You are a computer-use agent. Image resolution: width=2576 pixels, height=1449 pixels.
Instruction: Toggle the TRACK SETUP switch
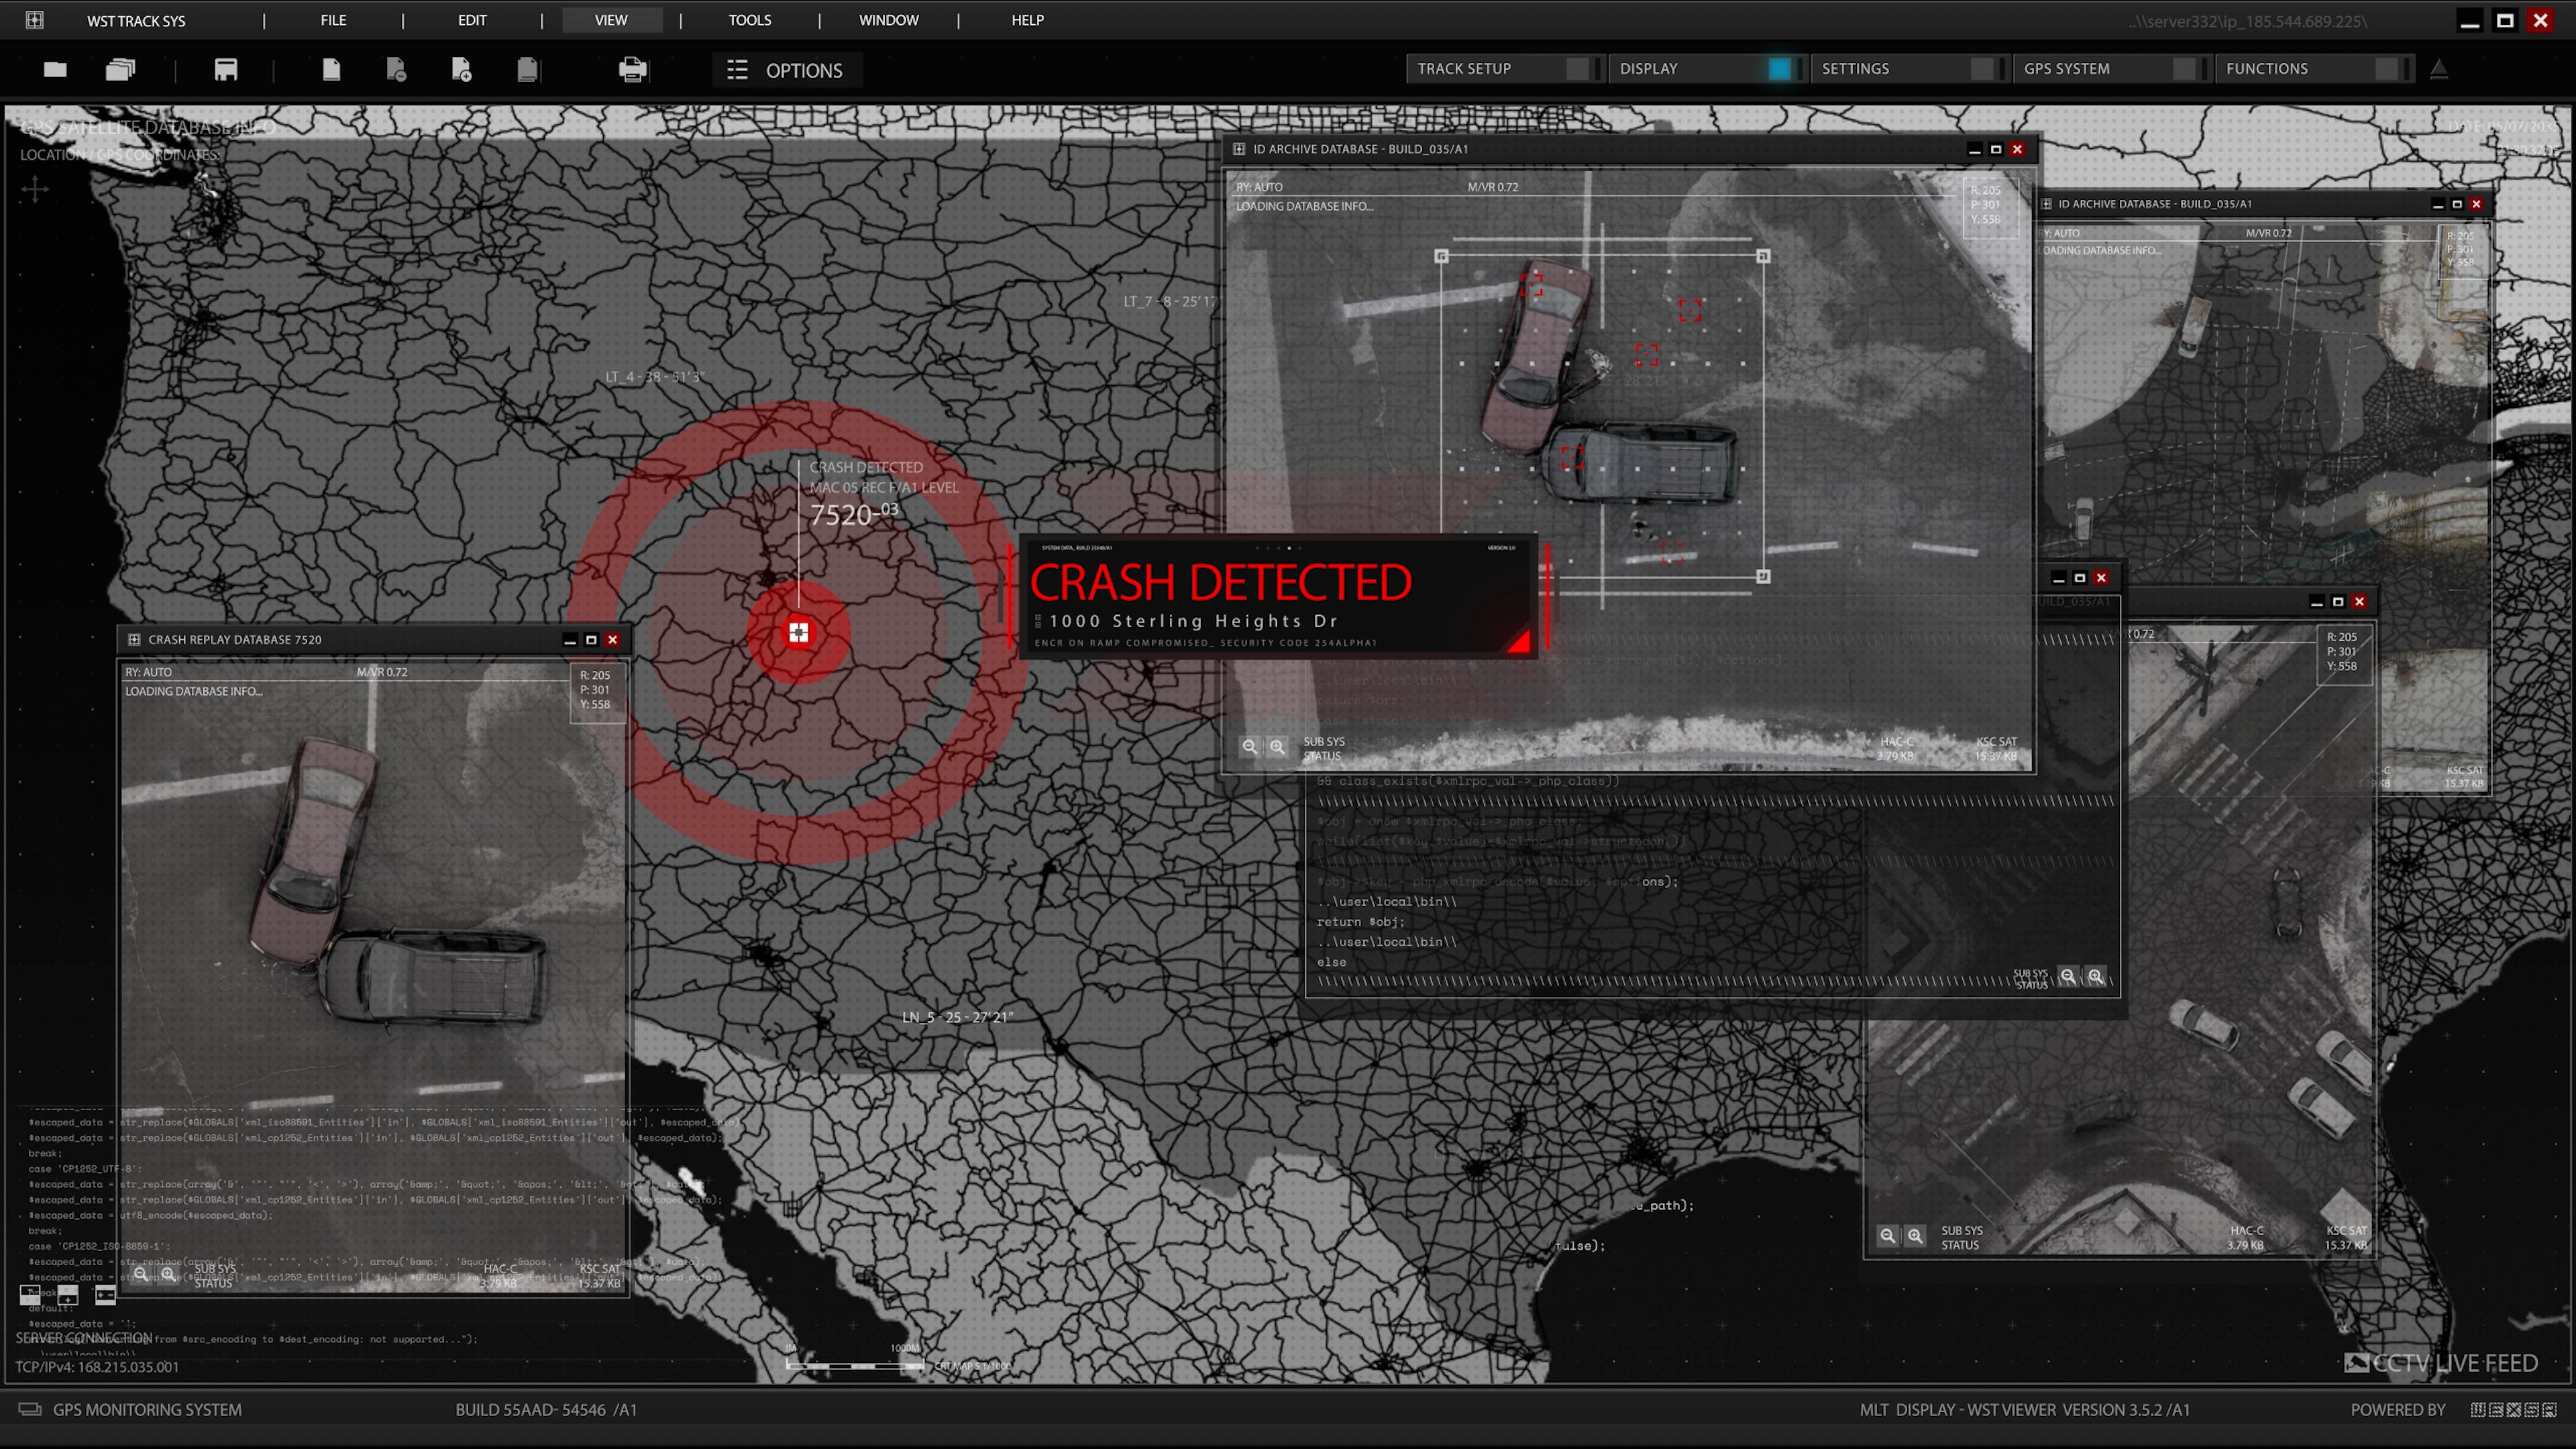(x=1578, y=68)
